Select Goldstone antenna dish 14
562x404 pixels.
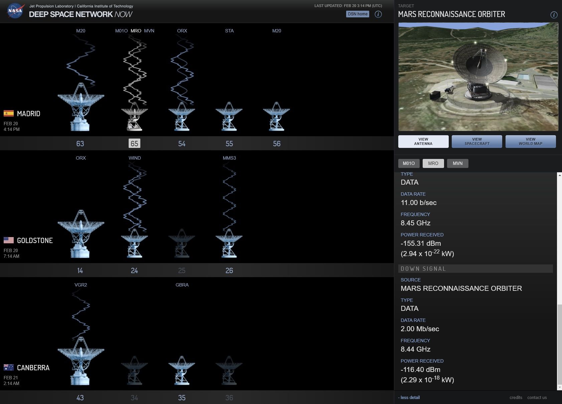click(x=81, y=234)
